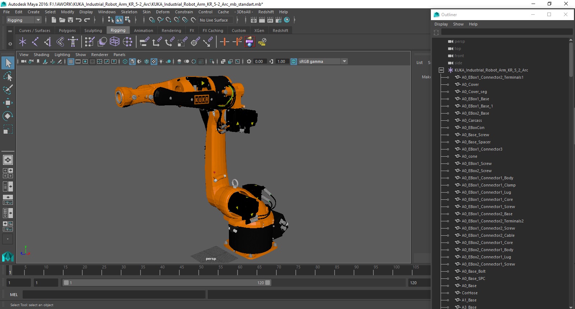Undo the last action via toolbar arrow
575x309 pixels.
pyautogui.click(x=79, y=20)
